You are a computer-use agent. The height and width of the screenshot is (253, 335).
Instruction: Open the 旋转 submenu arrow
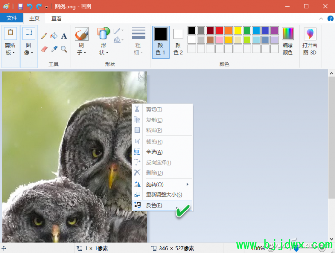tap(187, 184)
